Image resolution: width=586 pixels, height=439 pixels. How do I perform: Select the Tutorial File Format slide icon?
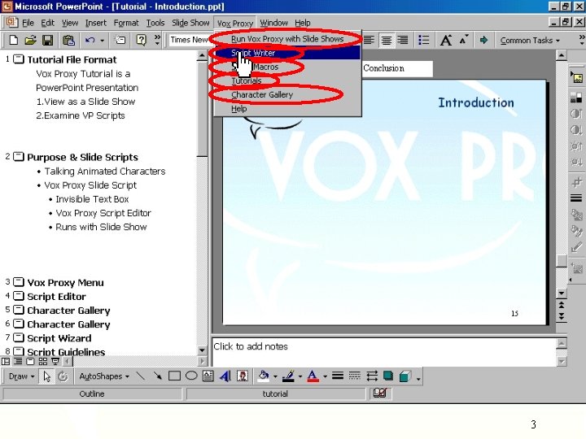tap(19, 59)
